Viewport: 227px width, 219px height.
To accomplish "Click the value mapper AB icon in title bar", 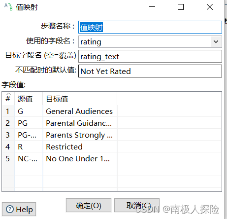I will point(8,7).
